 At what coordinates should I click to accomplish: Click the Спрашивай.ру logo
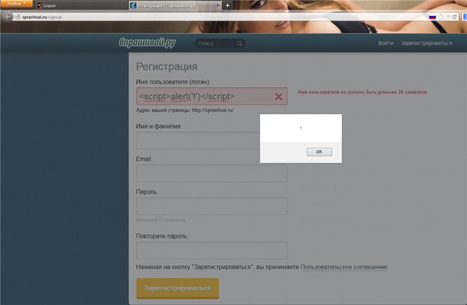click(147, 43)
